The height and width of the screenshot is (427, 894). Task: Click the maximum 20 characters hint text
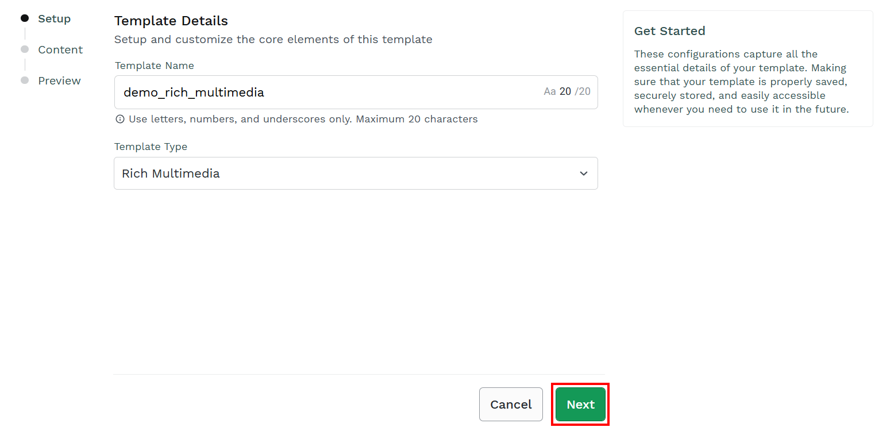tap(417, 120)
